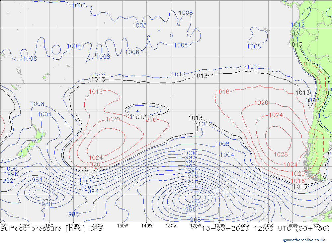This screenshot has height=243, width=332.
Task: Click the 110W longitude axis label
Action: pyautogui.click(x=220, y=226)
